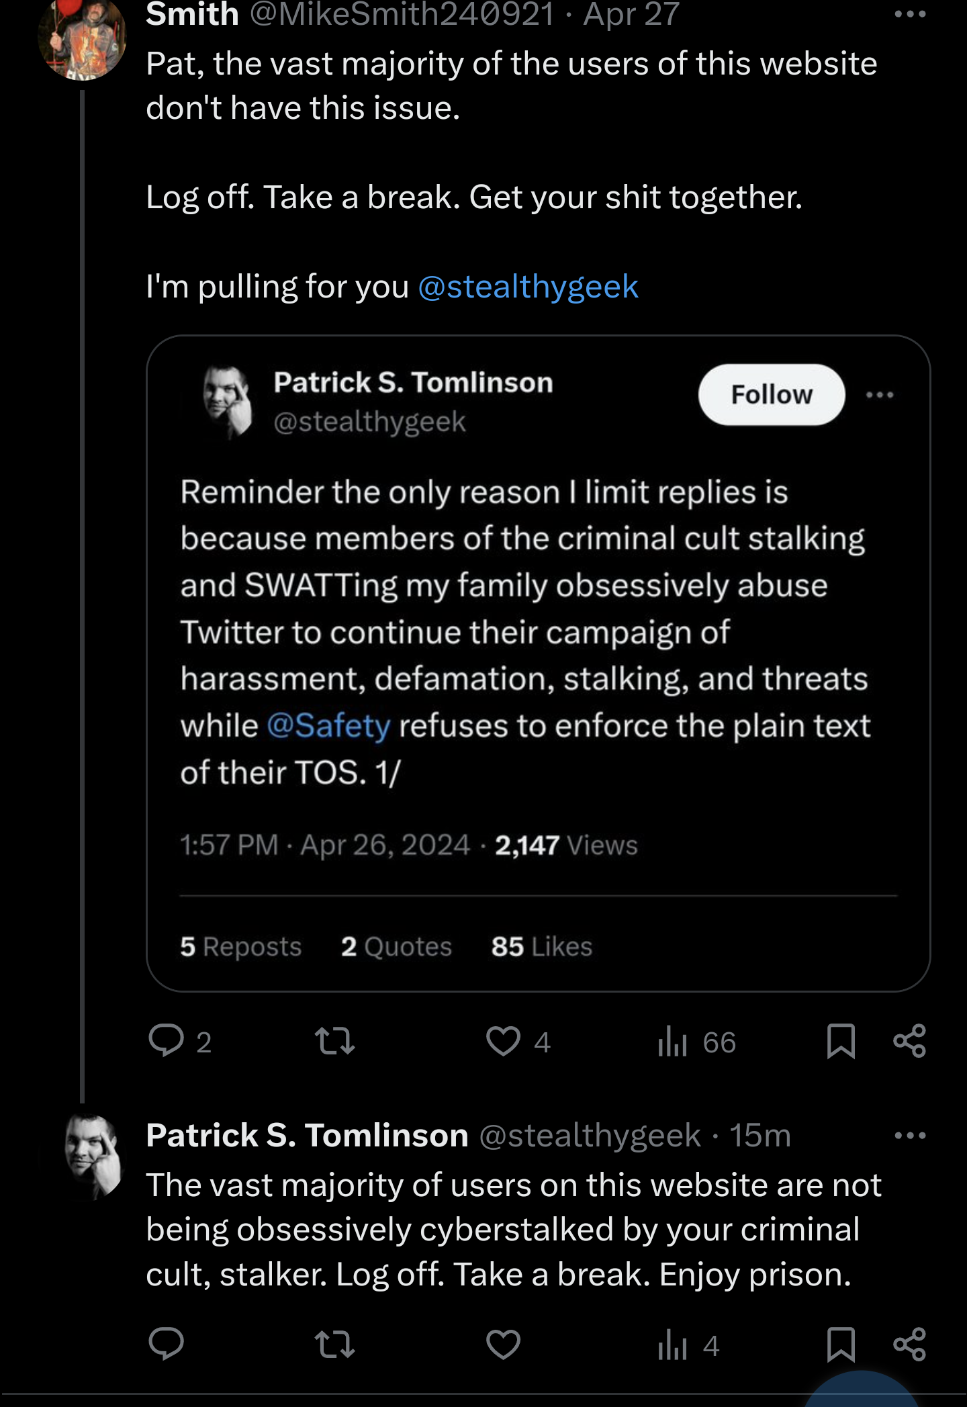The image size is (967, 1407).
Task: Open Smith's profile picture
Action: coord(83,38)
